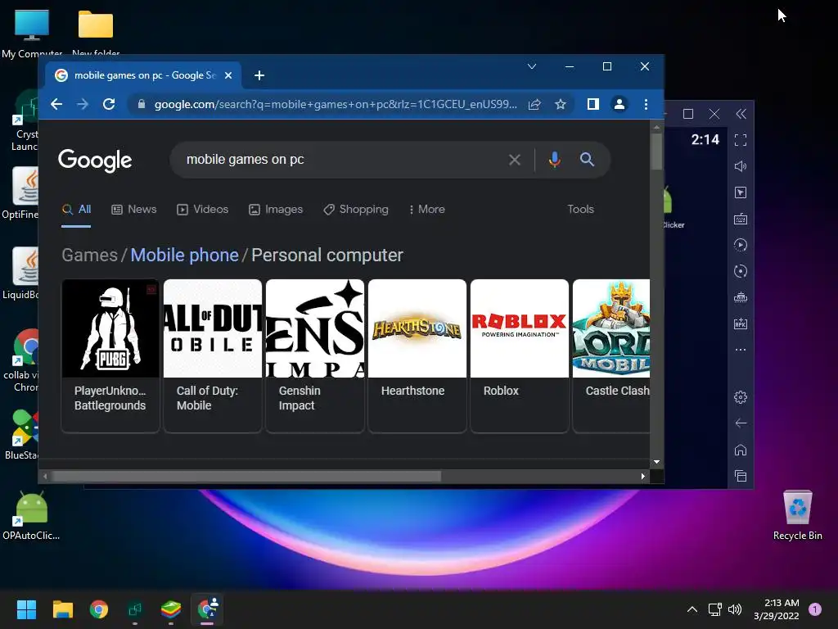The image size is (838, 629).
Task: Open the notification badge in the taskbar
Action: [815, 609]
